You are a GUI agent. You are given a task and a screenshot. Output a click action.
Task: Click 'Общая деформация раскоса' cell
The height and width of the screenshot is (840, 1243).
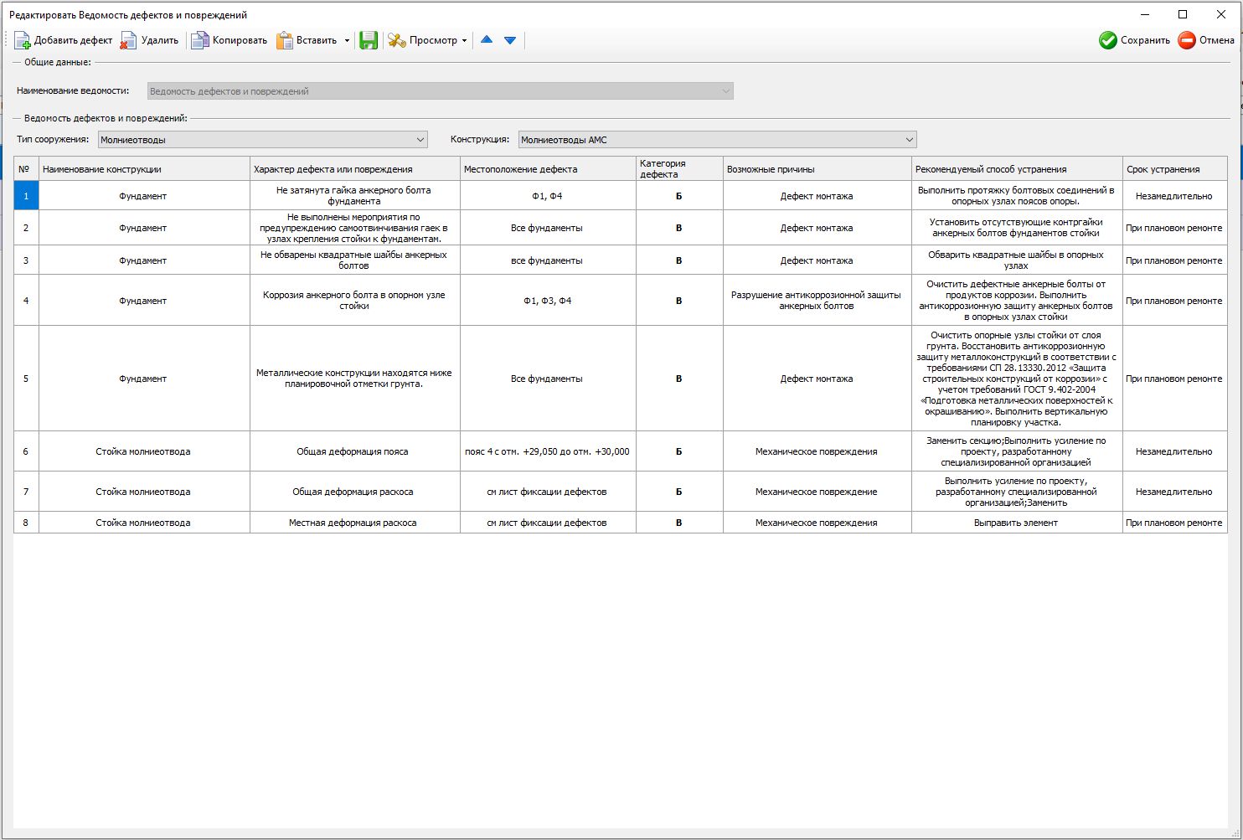point(355,492)
